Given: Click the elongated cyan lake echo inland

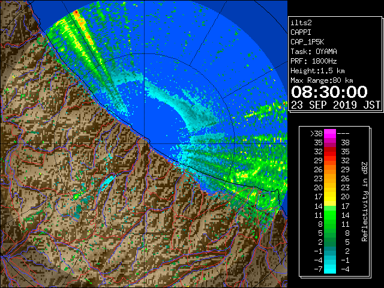Looking at the screenshot, I should click(x=107, y=182).
